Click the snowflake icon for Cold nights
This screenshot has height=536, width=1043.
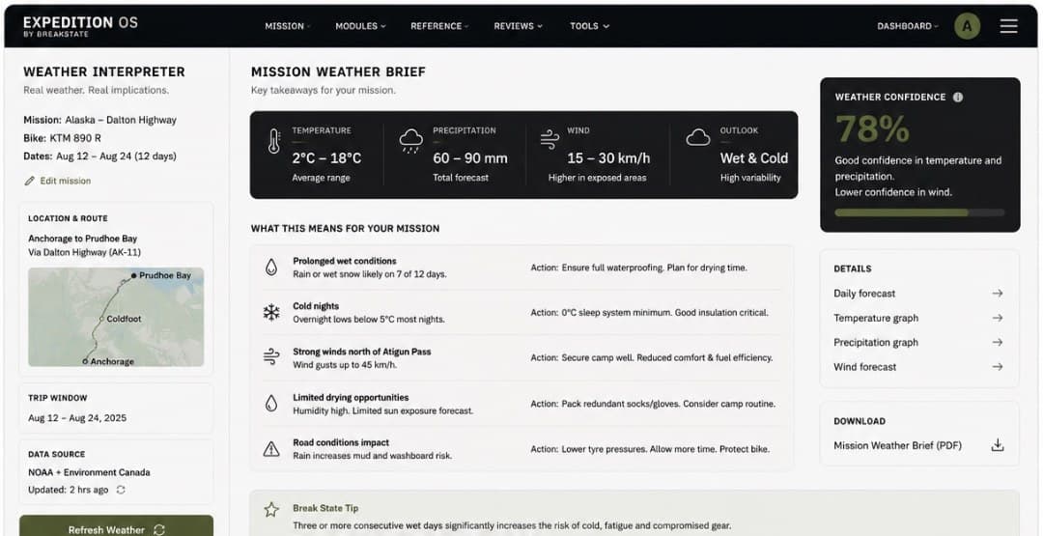pyautogui.click(x=271, y=313)
